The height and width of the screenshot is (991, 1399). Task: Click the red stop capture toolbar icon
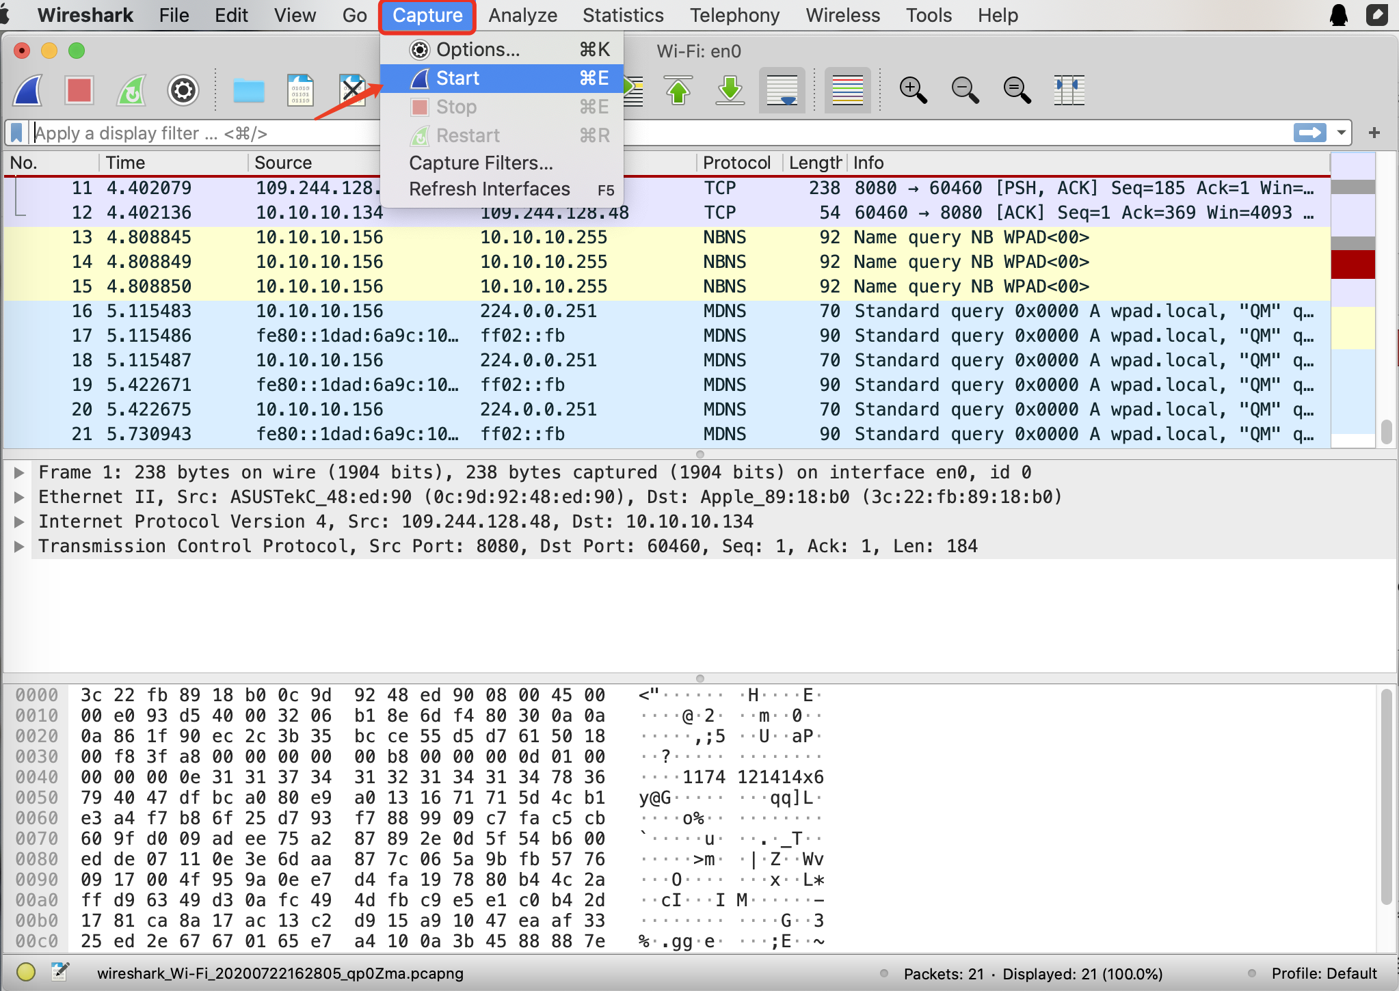coord(79,90)
